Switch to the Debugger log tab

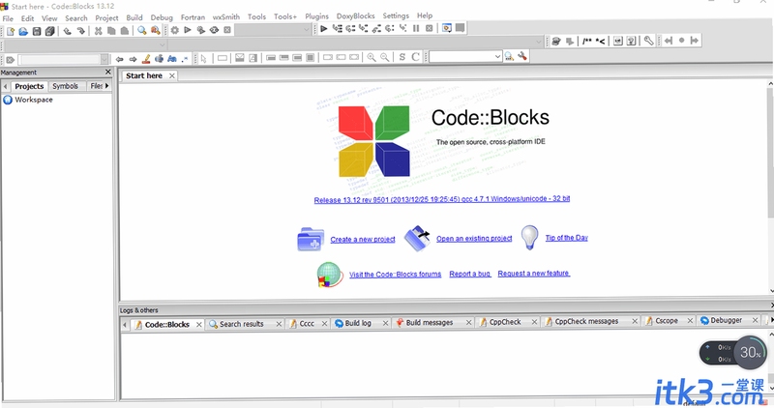(727, 320)
